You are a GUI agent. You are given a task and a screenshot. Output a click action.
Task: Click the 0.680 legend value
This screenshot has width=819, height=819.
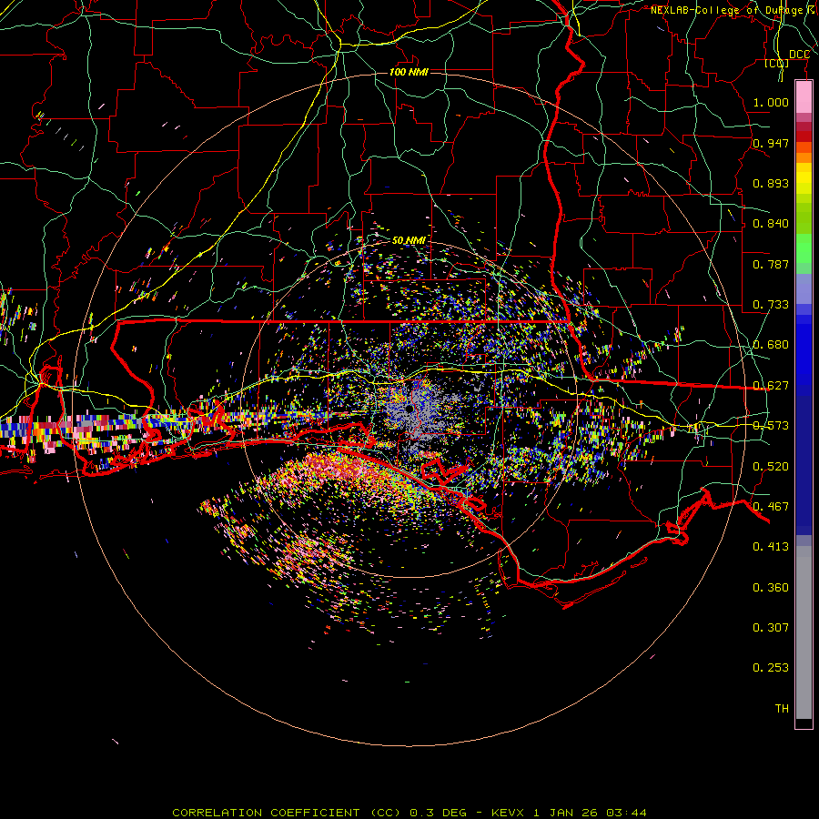(771, 345)
